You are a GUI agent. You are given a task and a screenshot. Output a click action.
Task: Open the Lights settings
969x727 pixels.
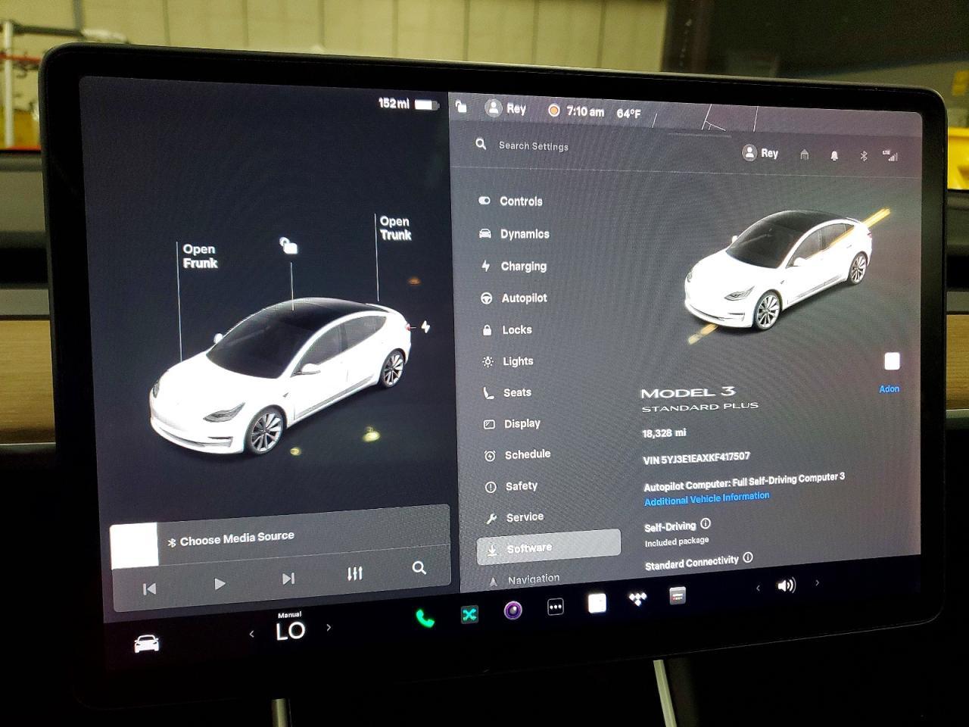(x=508, y=361)
